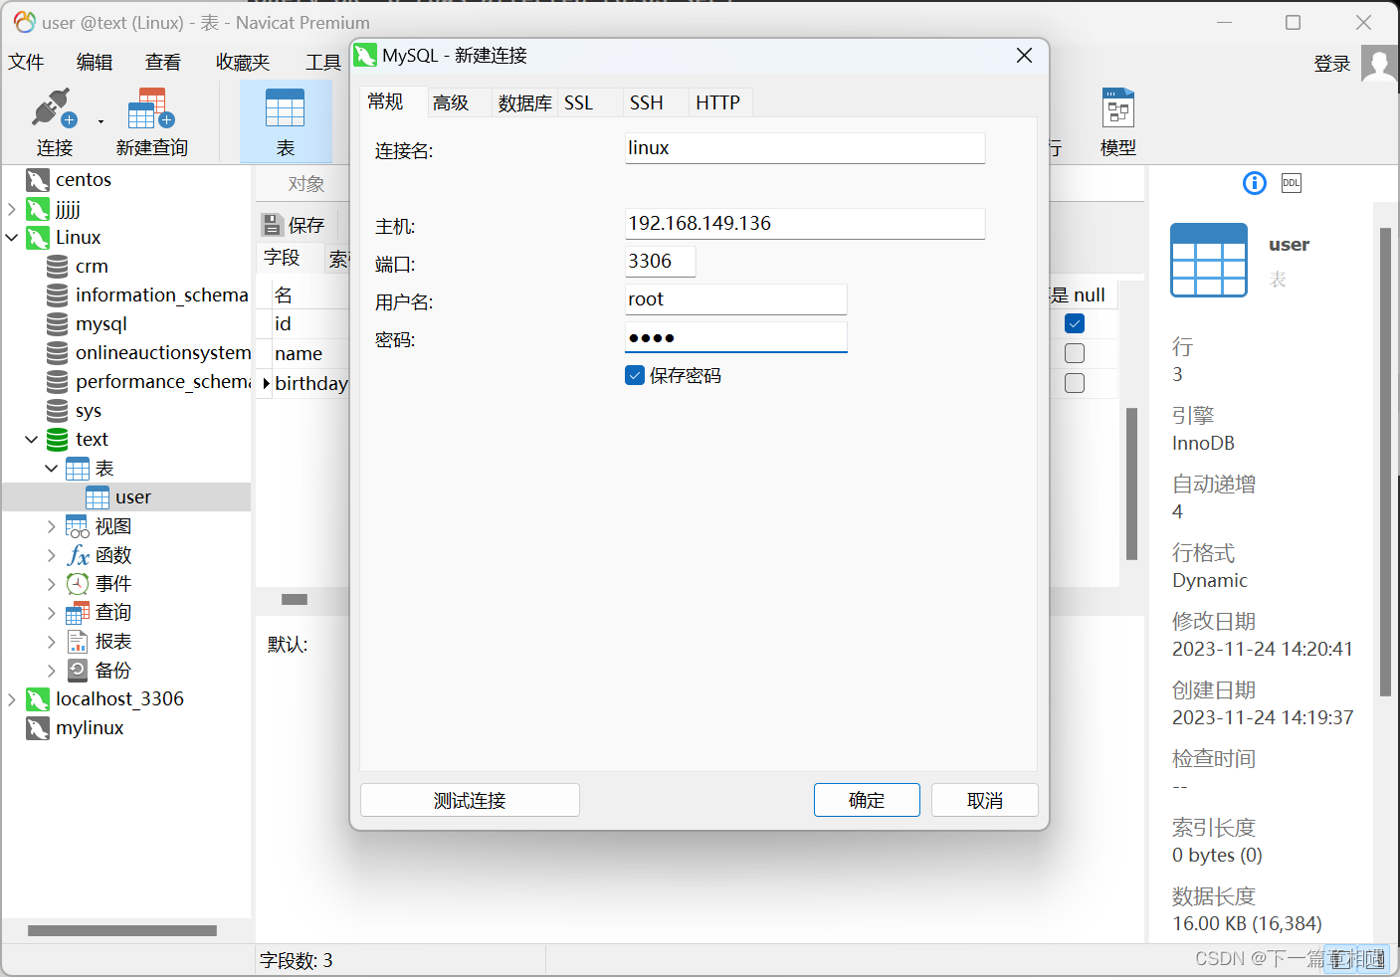Click the 确定 button
The width and height of the screenshot is (1400, 977).
tap(867, 800)
